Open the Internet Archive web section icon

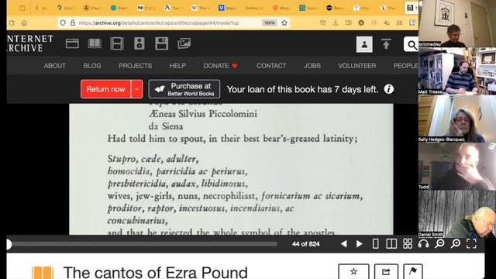coord(72,43)
